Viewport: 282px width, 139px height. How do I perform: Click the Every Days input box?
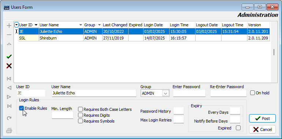pos(235,110)
